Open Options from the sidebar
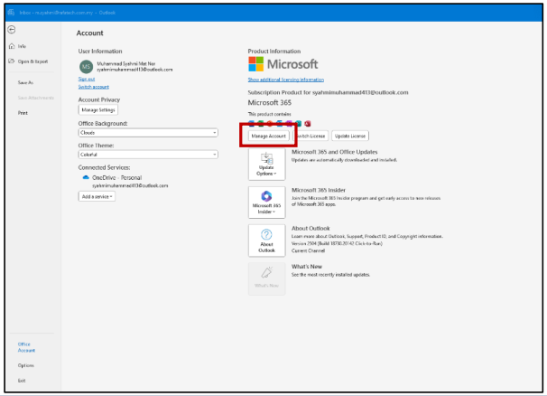547x396 pixels. 26,365
